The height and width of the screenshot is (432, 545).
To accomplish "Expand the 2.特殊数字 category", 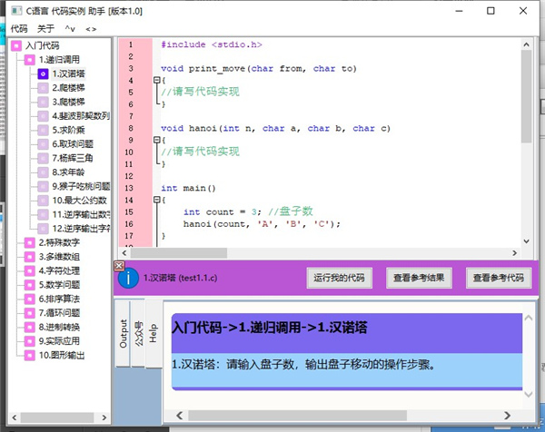I will (29, 242).
